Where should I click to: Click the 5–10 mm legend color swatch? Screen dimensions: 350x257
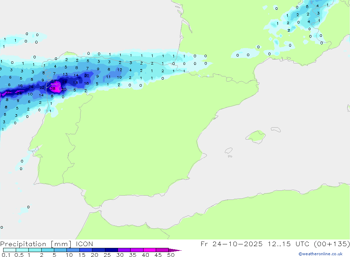60,250
